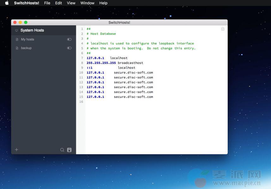The height and width of the screenshot is (189, 271).
Task: Click line number 16 in the gutter
Action: click(81, 102)
